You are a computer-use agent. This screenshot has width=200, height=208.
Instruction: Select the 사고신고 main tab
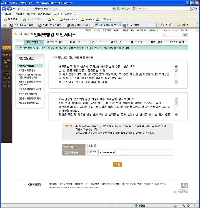pos(75,42)
